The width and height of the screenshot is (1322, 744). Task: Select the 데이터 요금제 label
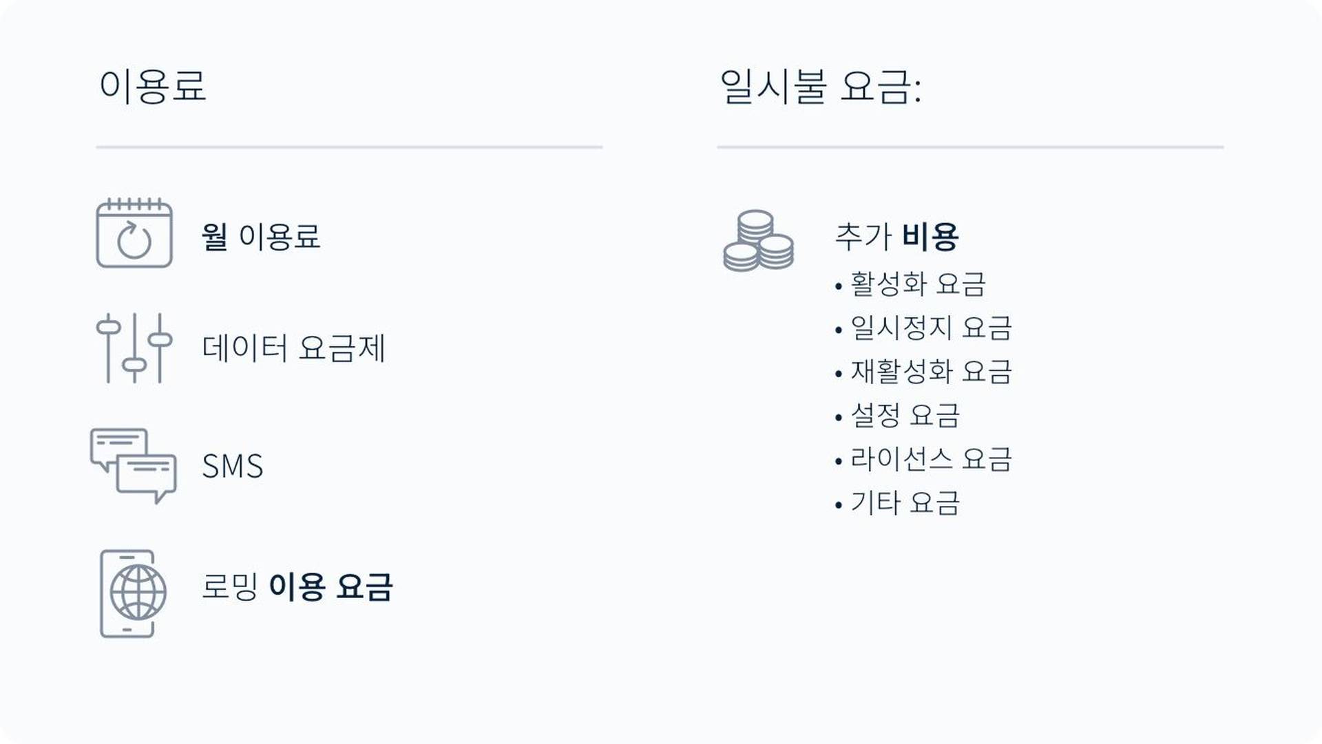(293, 348)
